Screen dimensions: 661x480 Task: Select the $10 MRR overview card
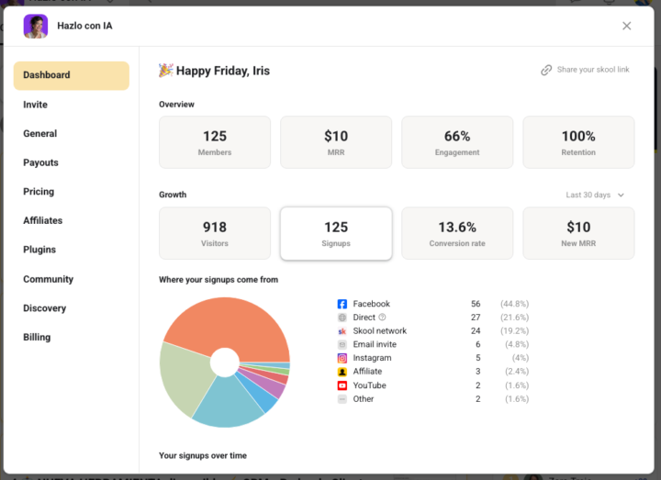pyautogui.click(x=336, y=142)
